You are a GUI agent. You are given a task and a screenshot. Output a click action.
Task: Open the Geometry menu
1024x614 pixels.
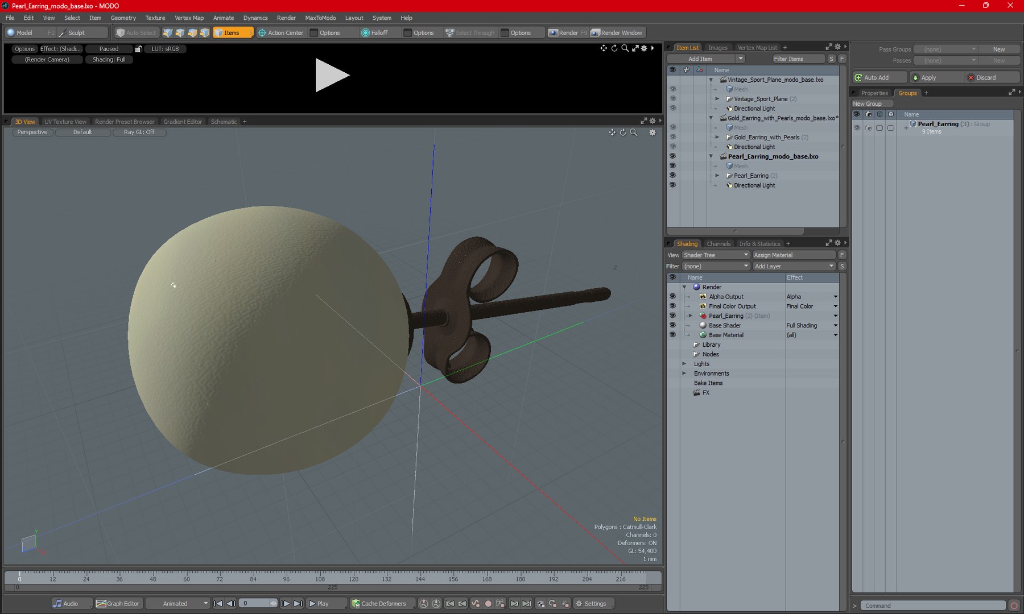[x=123, y=18]
